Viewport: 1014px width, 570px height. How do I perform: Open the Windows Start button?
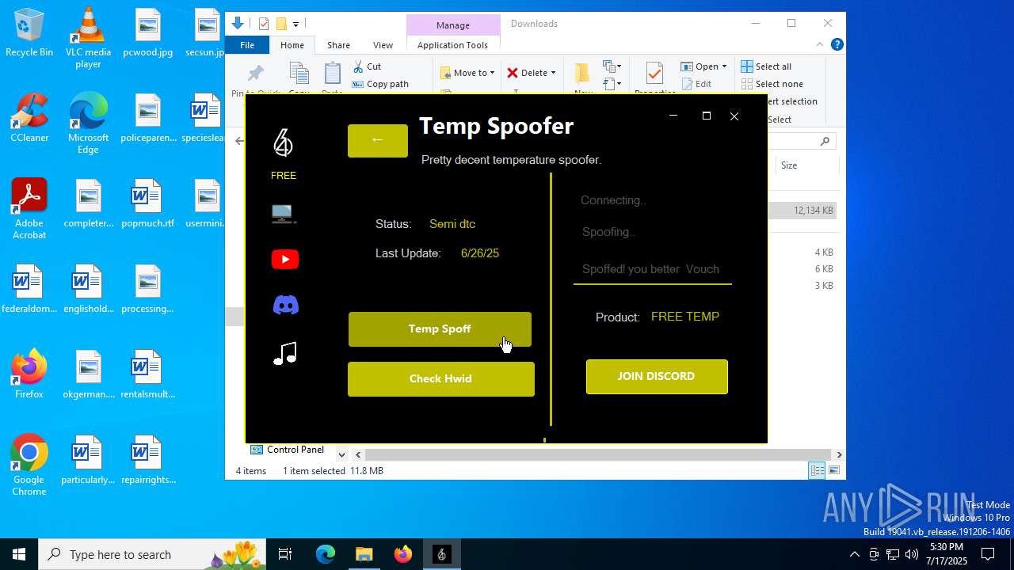(19, 554)
